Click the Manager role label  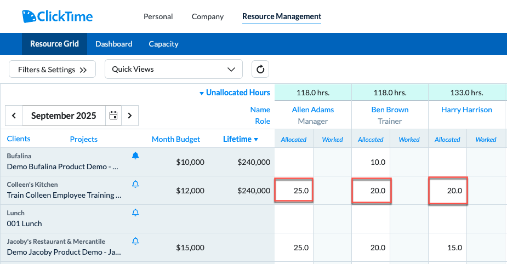(x=312, y=121)
